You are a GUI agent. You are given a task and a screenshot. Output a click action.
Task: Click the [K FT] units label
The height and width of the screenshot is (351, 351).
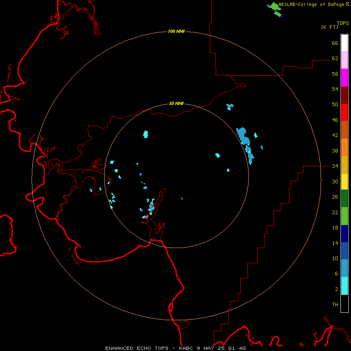click(x=330, y=27)
